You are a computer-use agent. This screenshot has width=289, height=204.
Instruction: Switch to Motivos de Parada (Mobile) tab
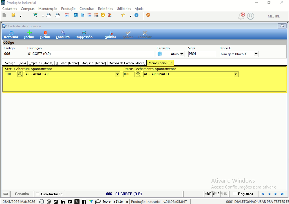click(127, 63)
